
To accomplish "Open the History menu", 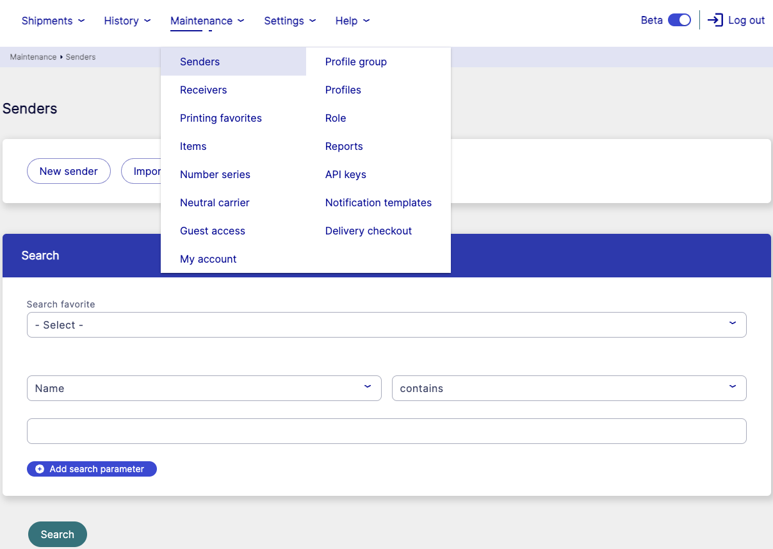I will coord(127,20).
